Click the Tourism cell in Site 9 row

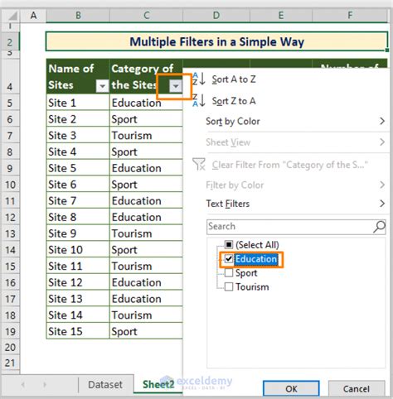[x=146, y=233]
